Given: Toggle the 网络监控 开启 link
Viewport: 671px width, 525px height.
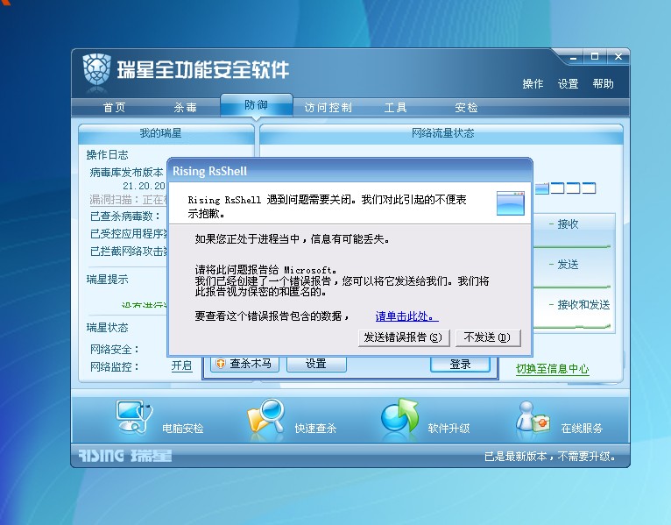Looking at the screenshot, I should pos(181,365).
